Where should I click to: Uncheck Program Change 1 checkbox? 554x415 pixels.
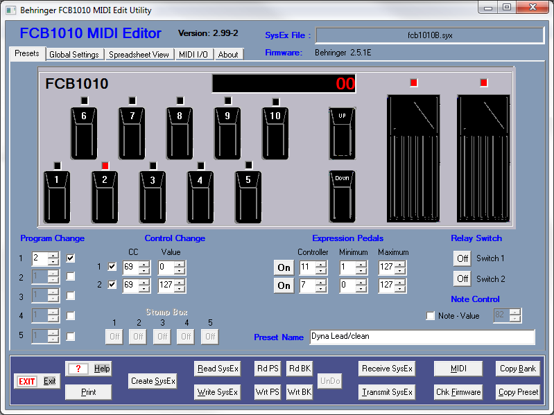[71, 258]
